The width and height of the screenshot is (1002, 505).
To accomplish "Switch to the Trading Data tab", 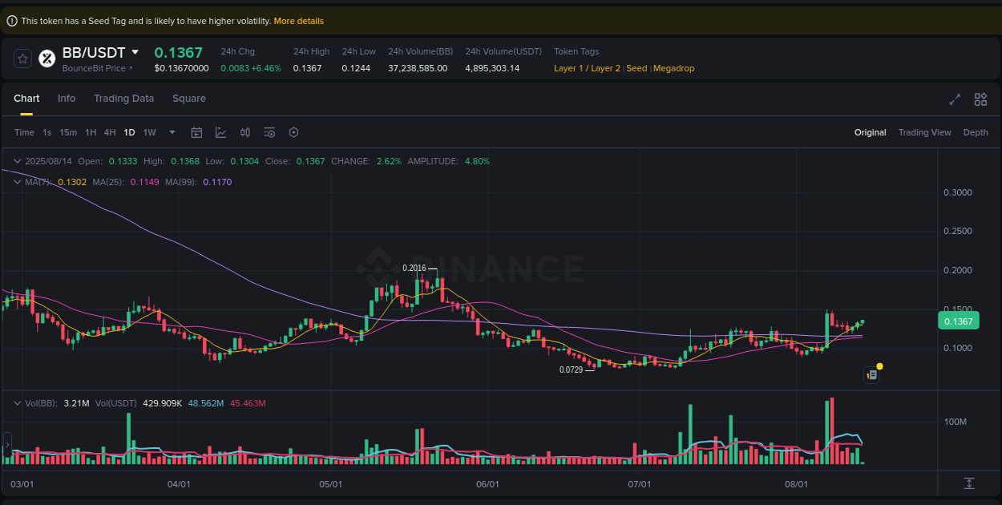I will 123,98.
